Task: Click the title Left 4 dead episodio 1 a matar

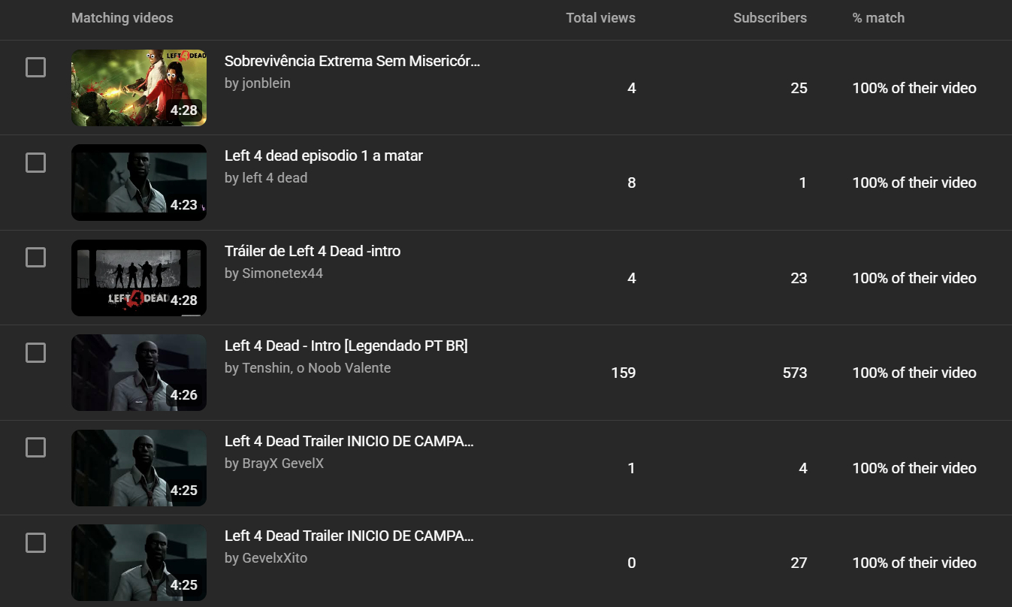Action: coord(323,156)
